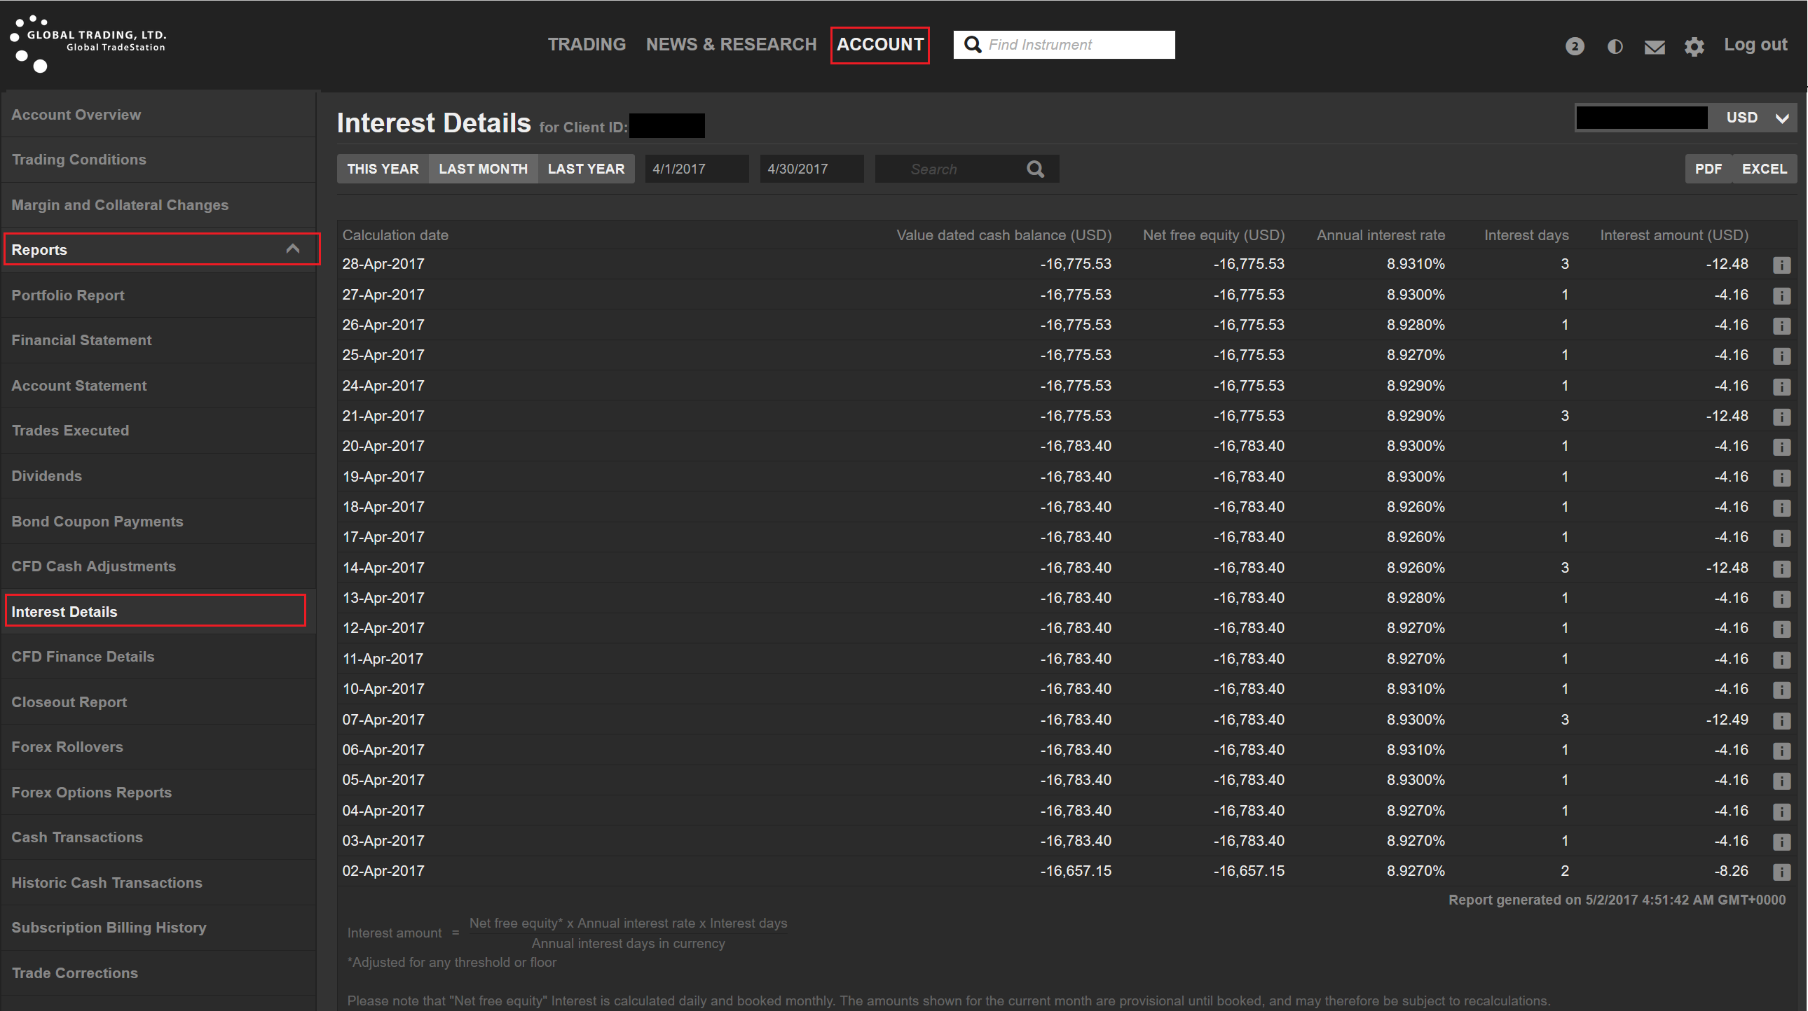Open info icon for 20-Apr-2017 row
Viewport: 1808px width, 1011px height.
(1781, 447)
